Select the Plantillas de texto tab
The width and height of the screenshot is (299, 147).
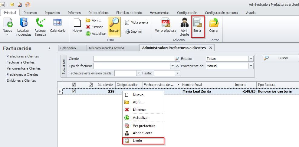(129, 13)
